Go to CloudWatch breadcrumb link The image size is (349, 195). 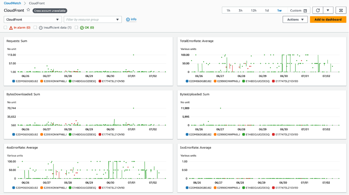[x=12, y=3]
